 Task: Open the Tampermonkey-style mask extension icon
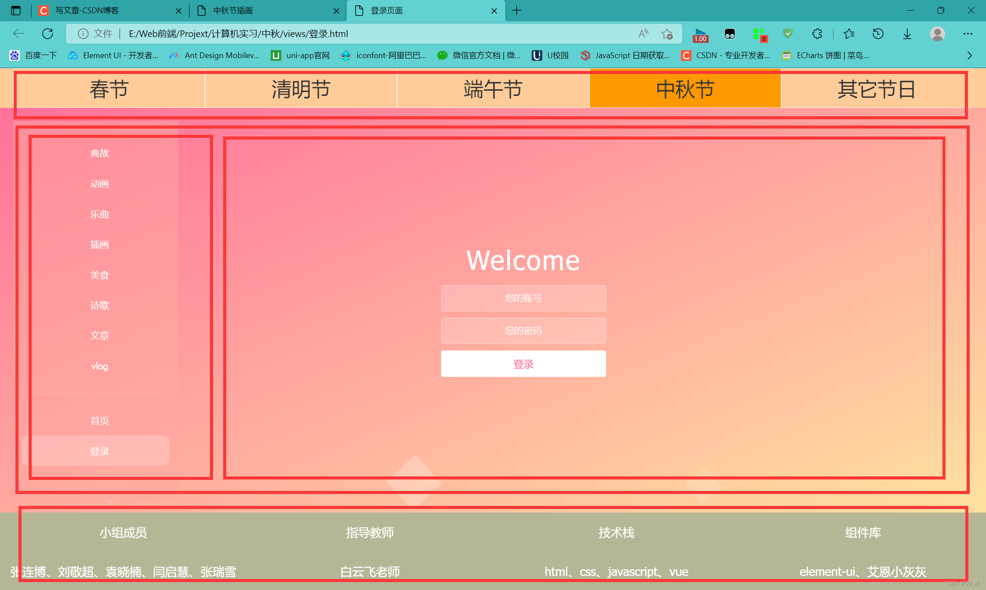click(729, 34)
